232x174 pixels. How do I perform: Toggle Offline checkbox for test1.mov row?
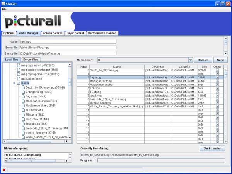(217, 96)
